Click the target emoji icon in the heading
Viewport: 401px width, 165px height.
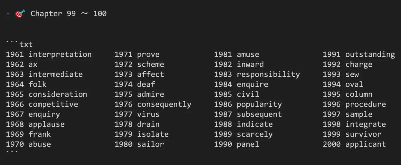(x=20, y=14)
